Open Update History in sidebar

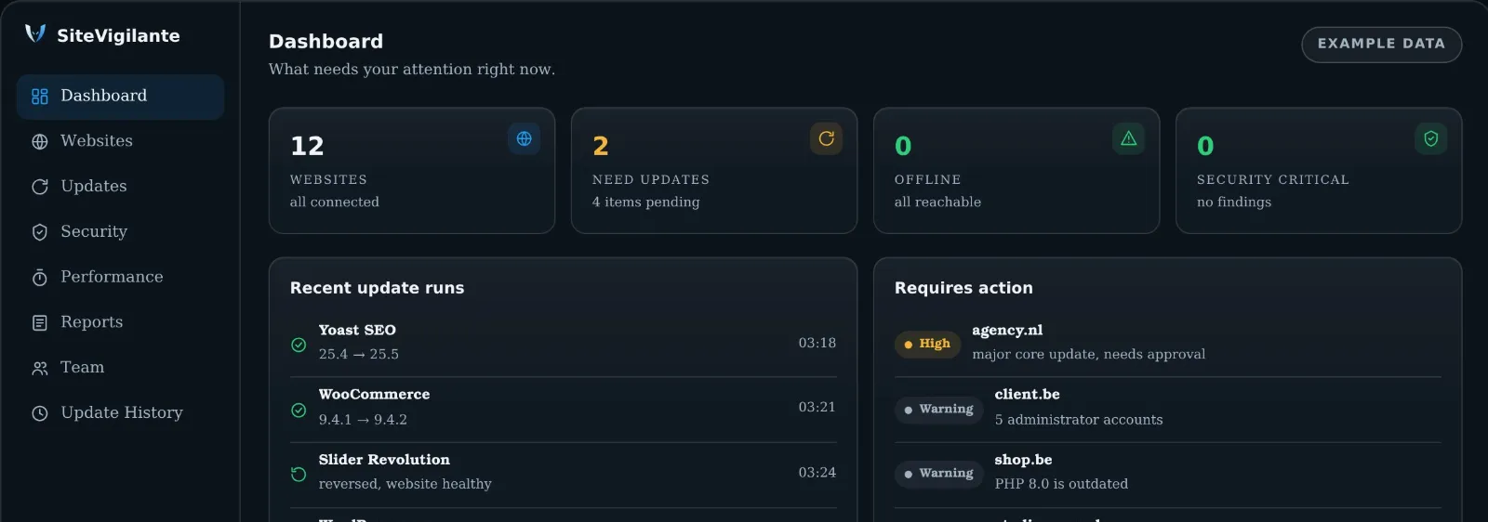pyautogui.click(x=120, y=413)
